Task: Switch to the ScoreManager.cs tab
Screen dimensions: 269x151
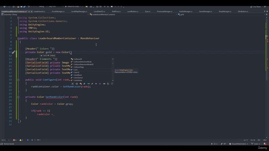Action: point(58,11)
